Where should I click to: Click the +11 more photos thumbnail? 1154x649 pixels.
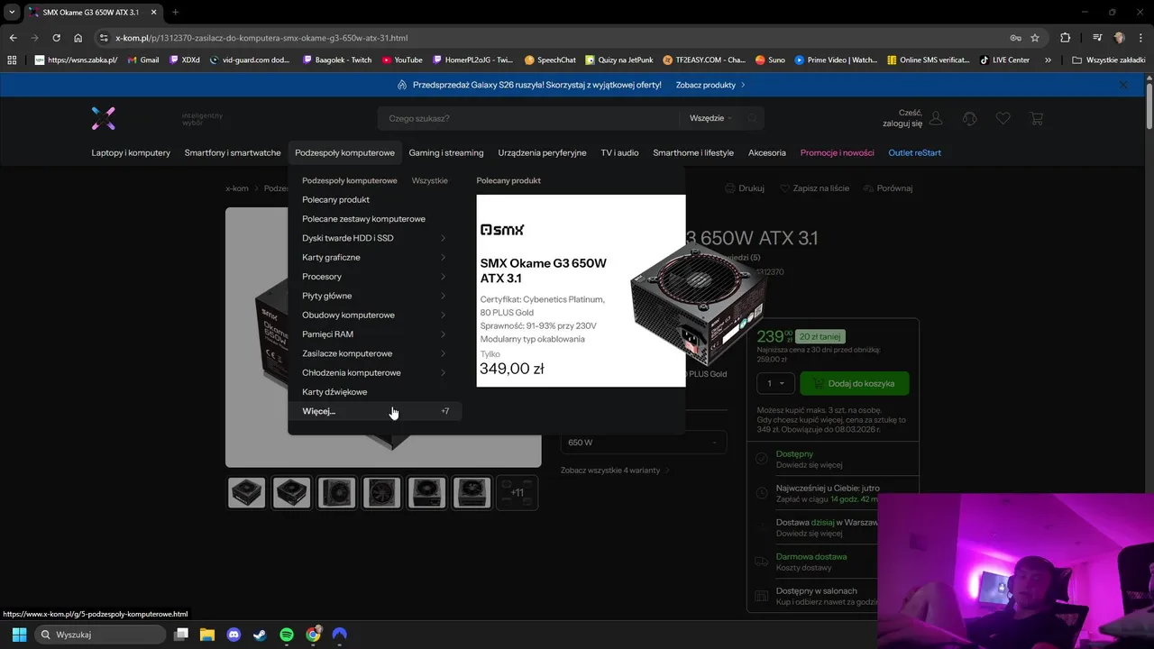tap(517, 493)
